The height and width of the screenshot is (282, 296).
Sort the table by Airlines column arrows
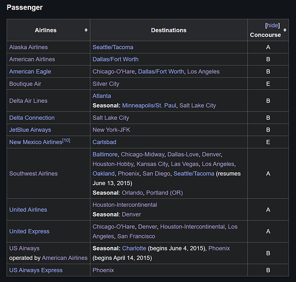[86, 30]
